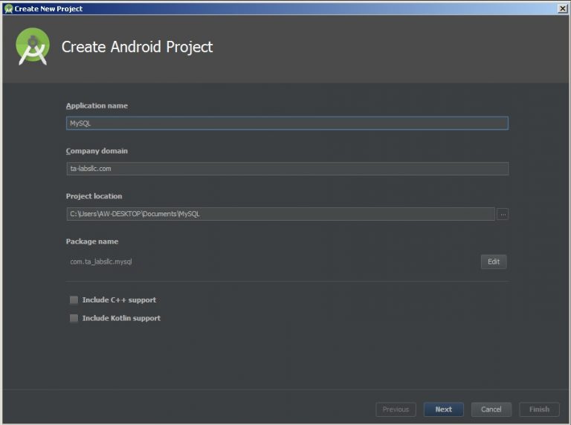Click the disabled Previous button
Screen dimensions: 571x425
(396, 409)
